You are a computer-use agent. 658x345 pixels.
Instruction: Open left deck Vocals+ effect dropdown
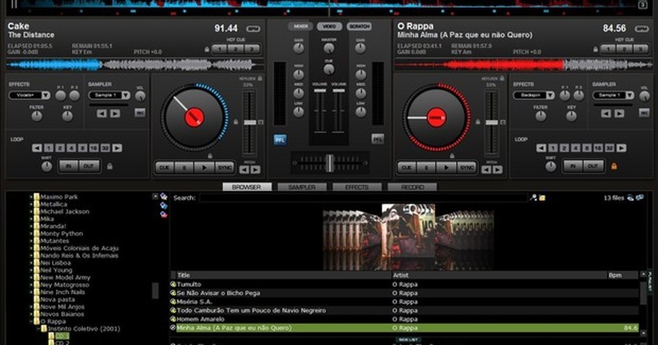pyautogui.click(x=29, y=95)
